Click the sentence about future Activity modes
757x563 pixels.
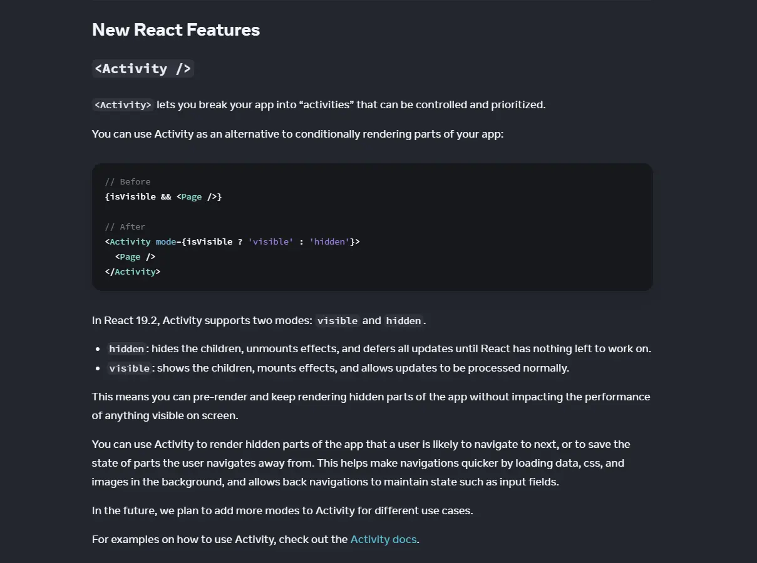282,510
